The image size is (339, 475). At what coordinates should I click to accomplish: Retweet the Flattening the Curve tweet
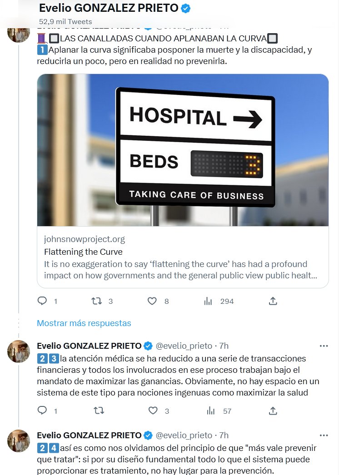click(97, 301)
